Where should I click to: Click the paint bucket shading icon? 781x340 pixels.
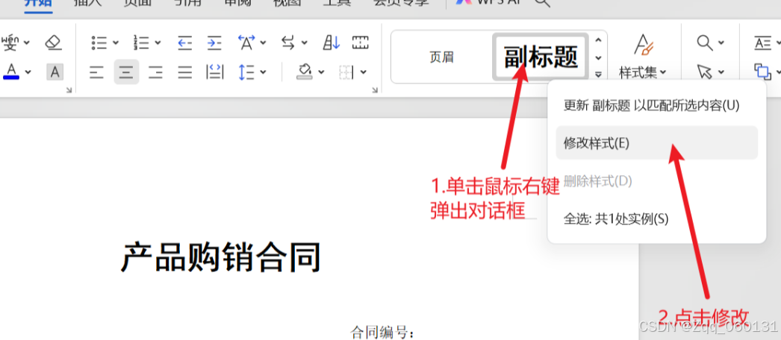pyautogui.click(x=305, y=72)
